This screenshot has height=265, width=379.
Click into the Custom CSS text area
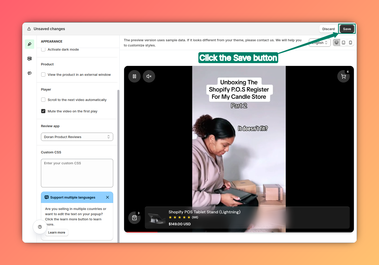tap(77, 173)
